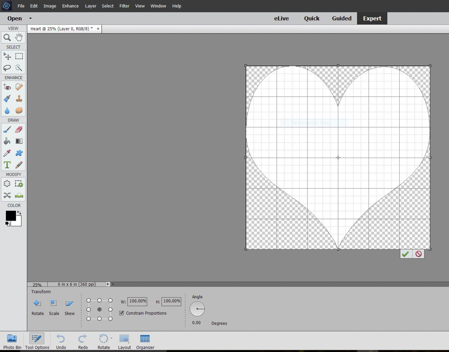The width and height of the screenshot is (449, 352).
Task: Set reference point to top-left
Action: [x=89, y=300]
